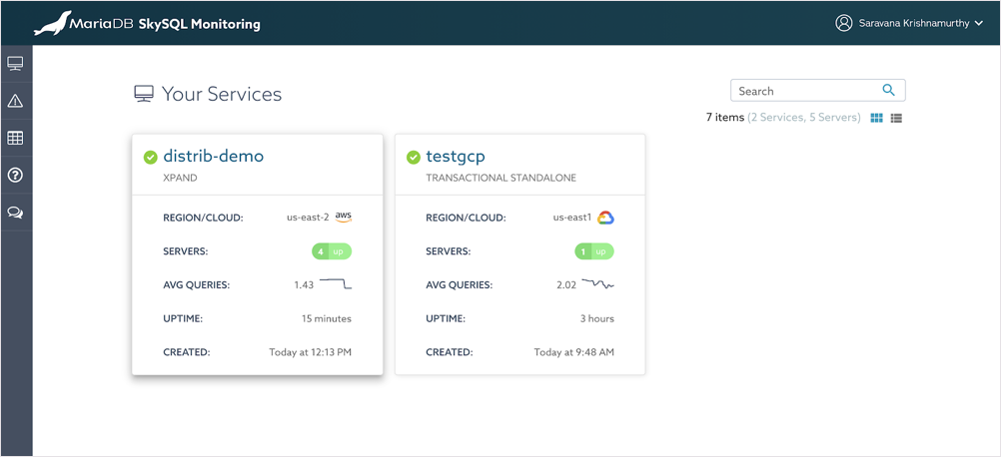Screen dimensions: 1001x457
Task: Click the Google Cloud logo on testgcp
Action: 605,218
